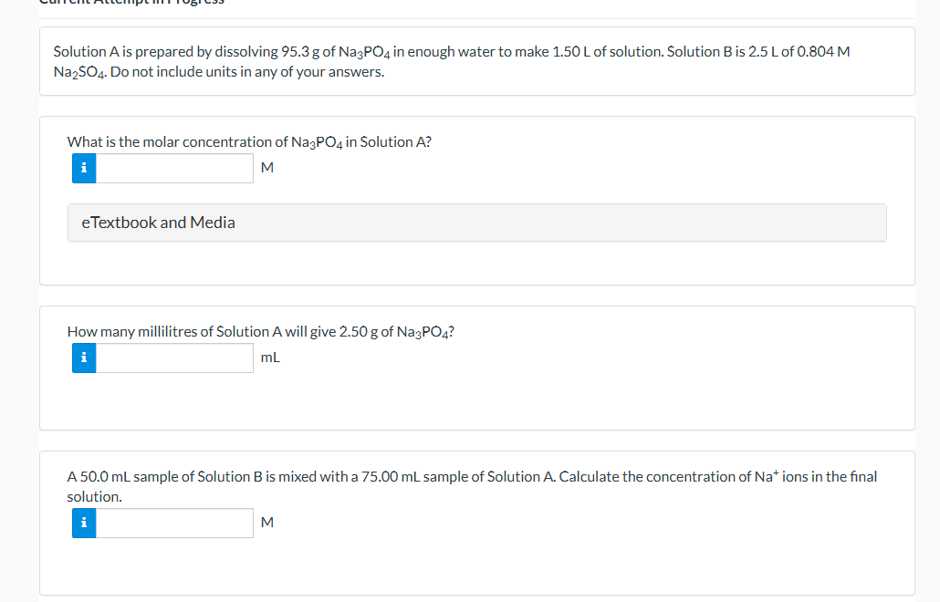Click 'Do not include units in any of your answers'
The width and height of the screenshot is (940, 602).
point(246,71)
